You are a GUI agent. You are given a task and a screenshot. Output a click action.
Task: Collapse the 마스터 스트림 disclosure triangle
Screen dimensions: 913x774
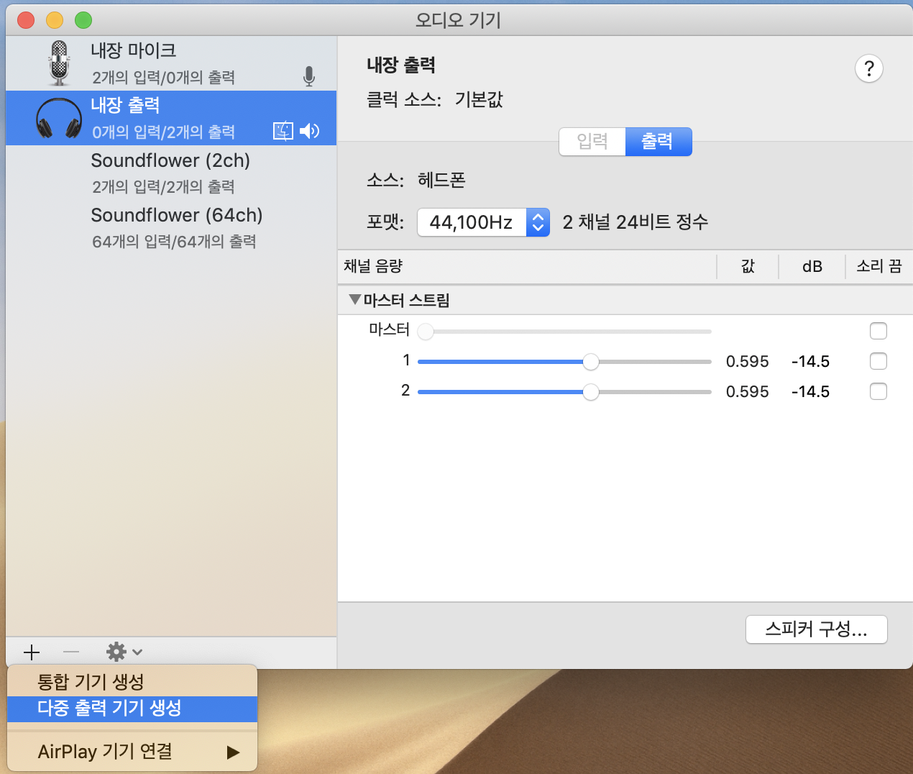(x=354, y=299)
